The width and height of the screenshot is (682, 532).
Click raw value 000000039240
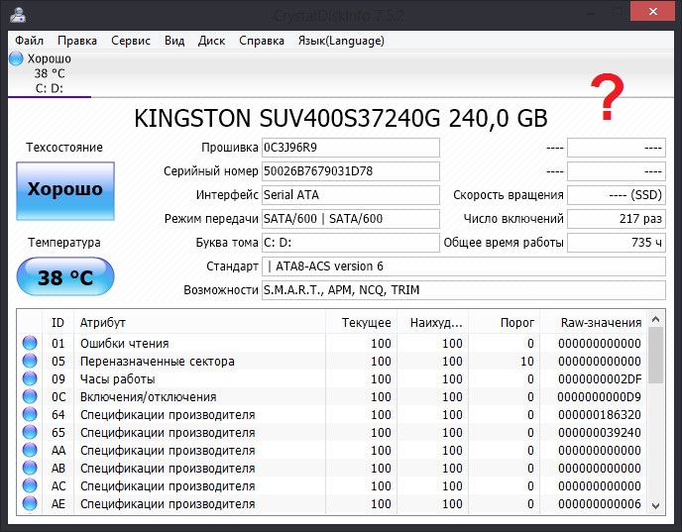[600, 433]
